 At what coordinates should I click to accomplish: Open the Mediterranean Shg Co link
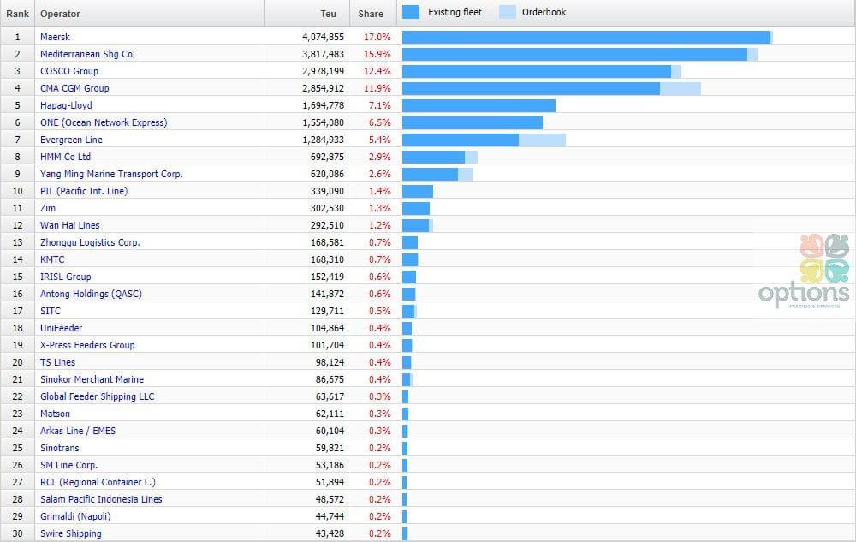pyautogui.click(x=86, y=54)
